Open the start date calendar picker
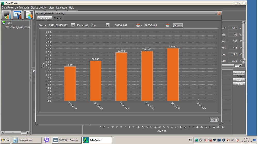Viewport: 258px width, 144px height. point(138,25)
